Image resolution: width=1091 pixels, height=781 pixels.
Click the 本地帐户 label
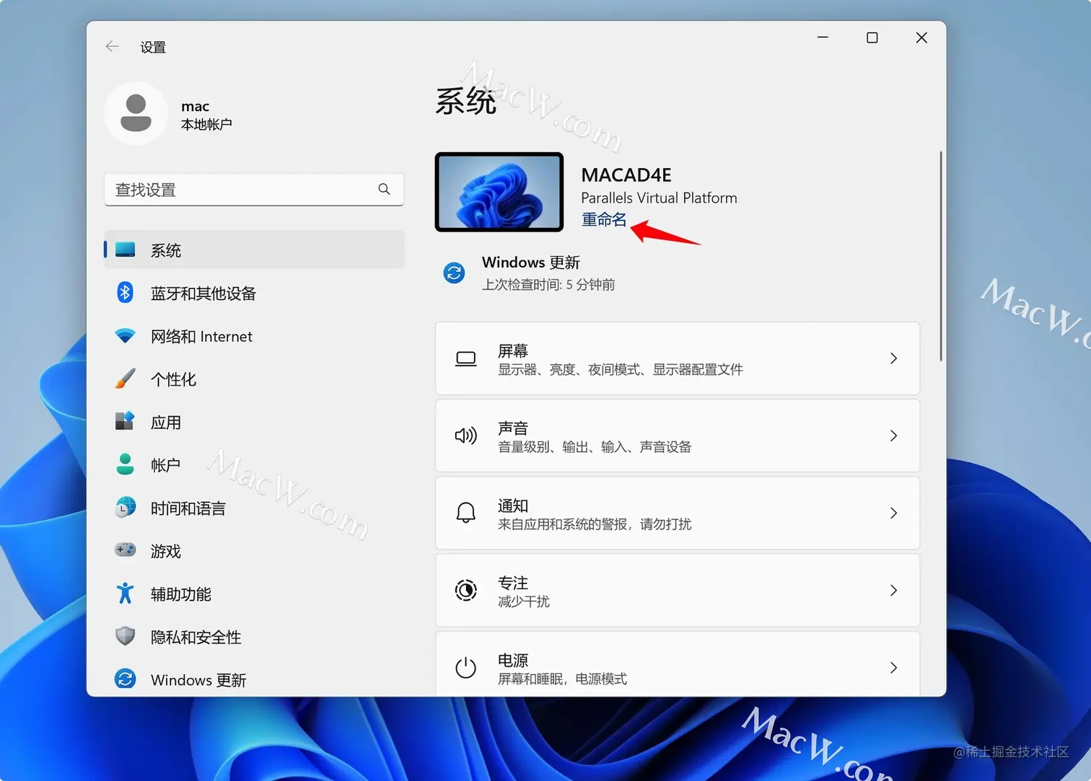pos(206,125)
